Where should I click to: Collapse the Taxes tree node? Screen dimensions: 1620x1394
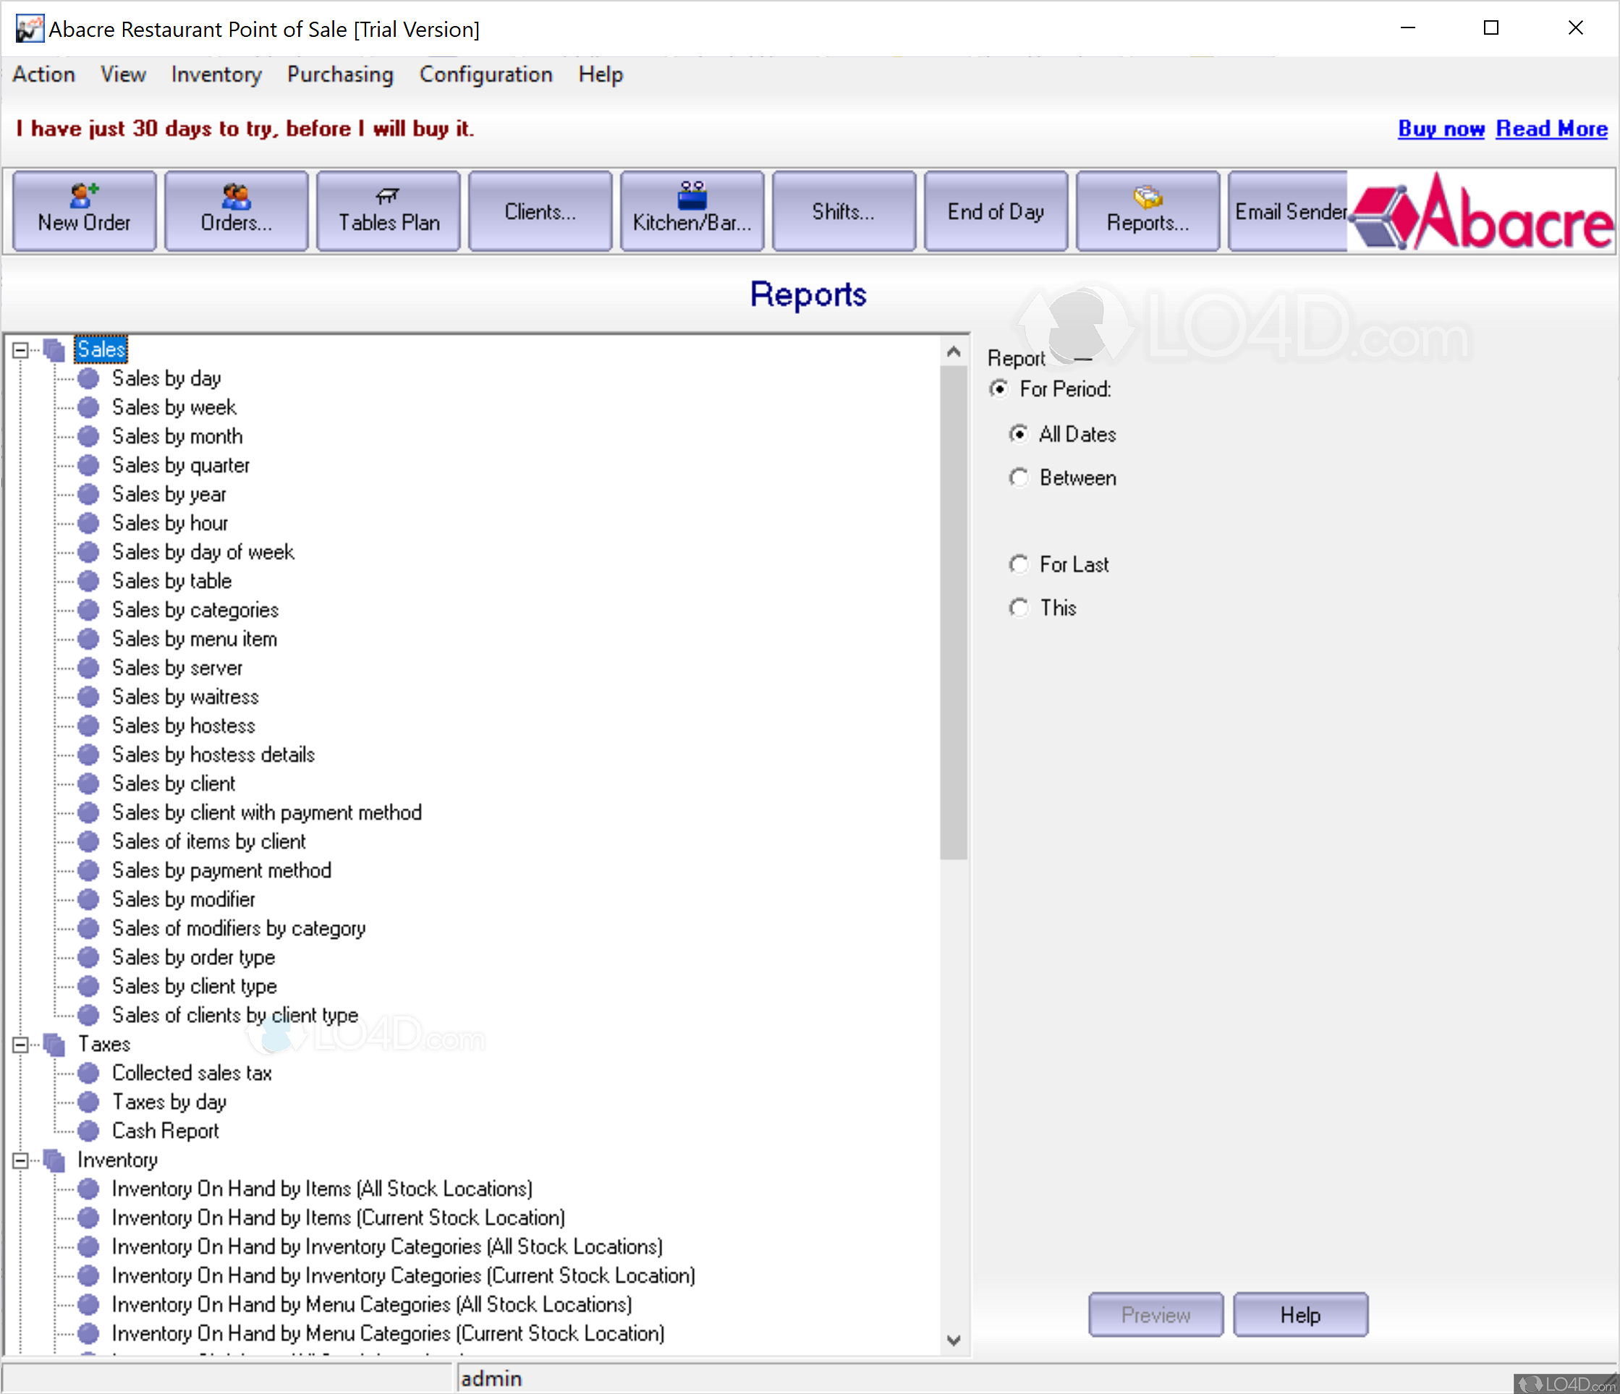tap(21, 1045)
